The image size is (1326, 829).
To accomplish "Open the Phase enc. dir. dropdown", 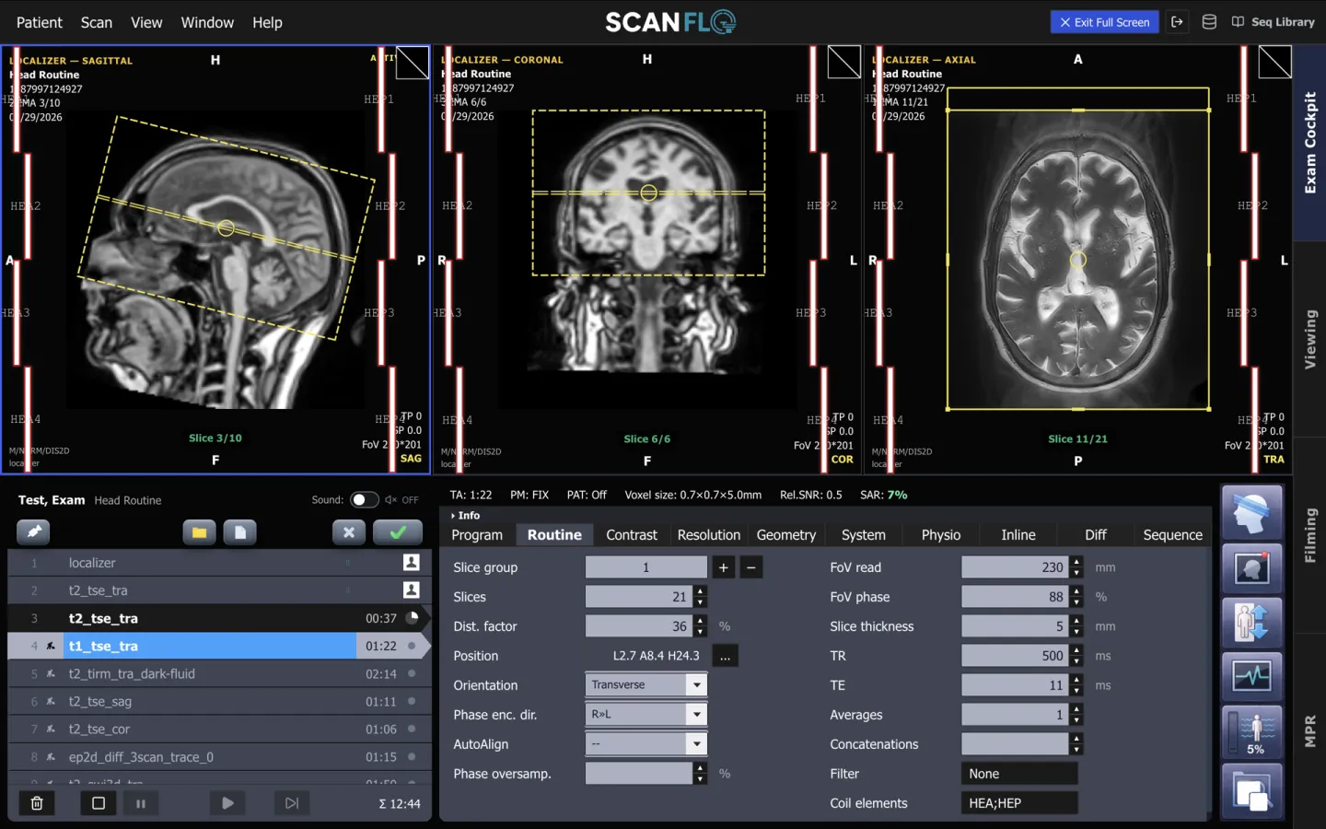I will point(646,715).
